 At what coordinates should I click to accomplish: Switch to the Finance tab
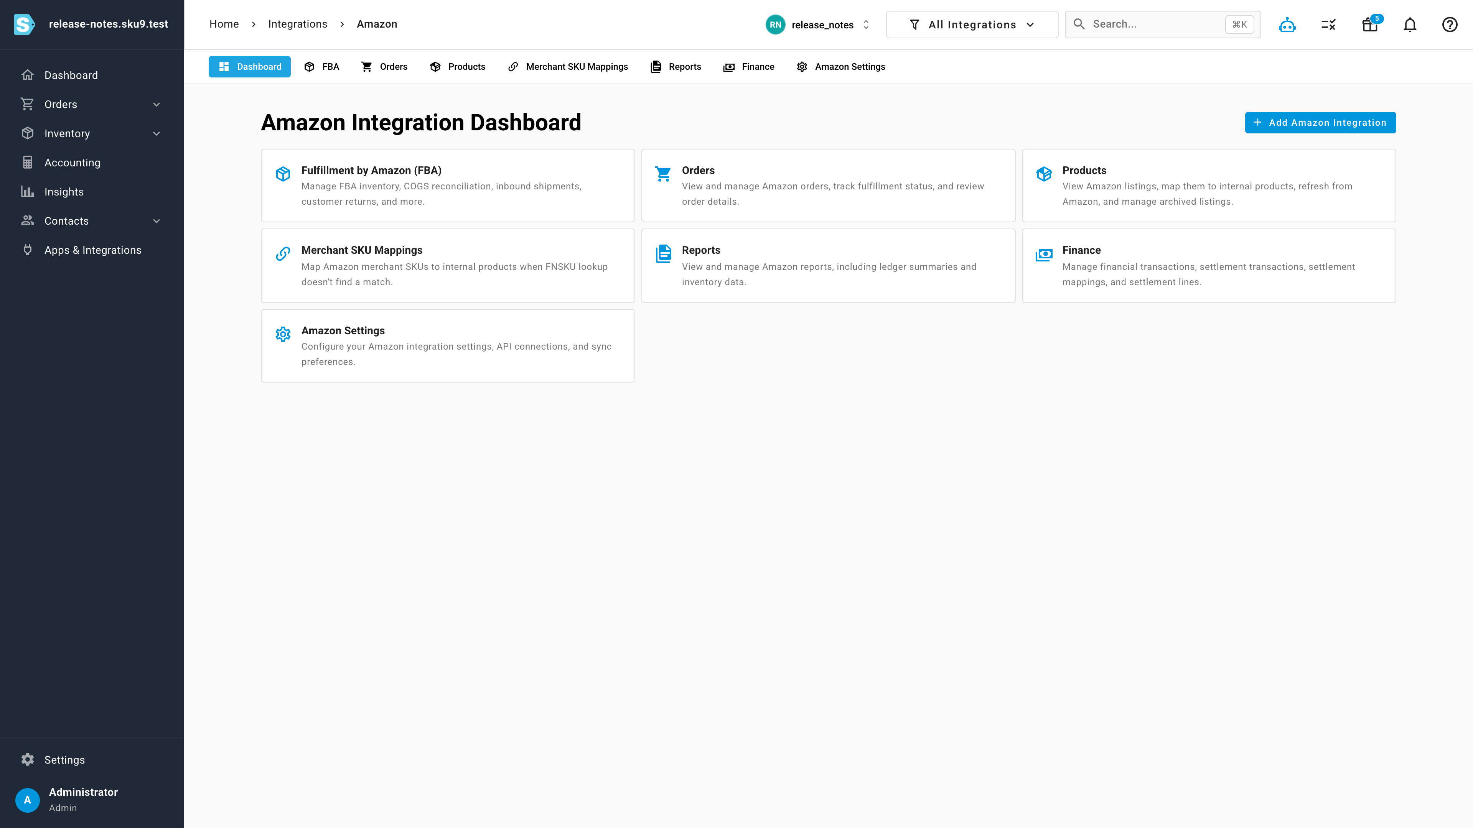click(x=749, y=66)
